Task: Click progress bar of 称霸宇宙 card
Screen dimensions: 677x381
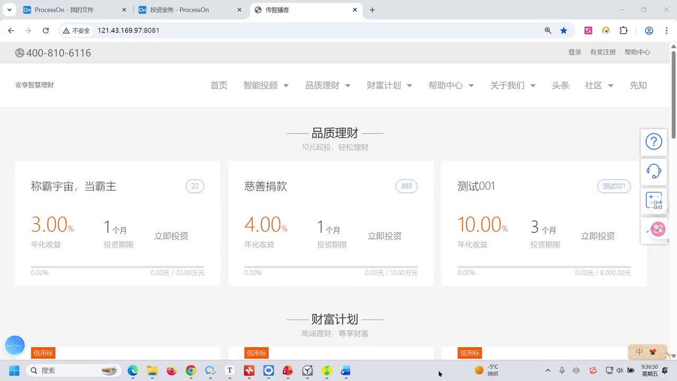Action: [117, 267]
